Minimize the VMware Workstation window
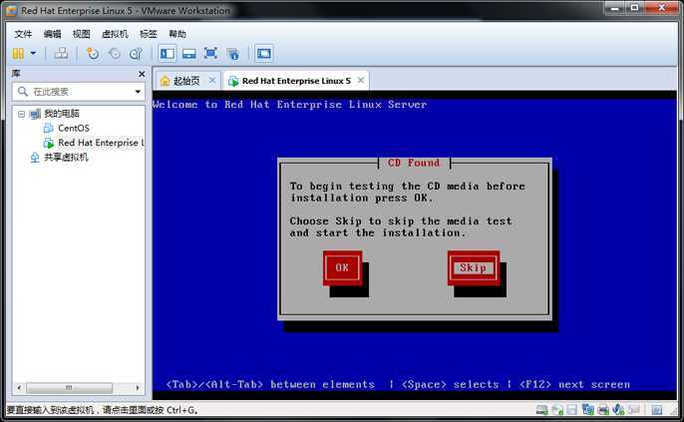The width and height of the screenshot is (684, 422). pos(614,7)
